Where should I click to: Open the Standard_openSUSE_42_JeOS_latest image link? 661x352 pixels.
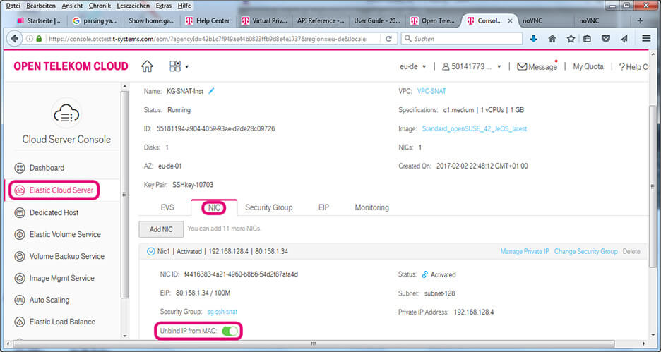pos(475,129)
